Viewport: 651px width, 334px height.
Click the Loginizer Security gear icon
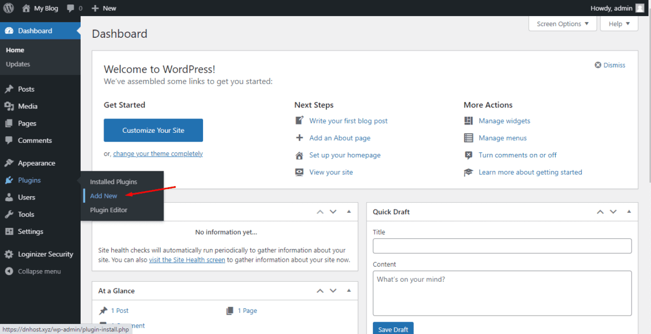9,255
